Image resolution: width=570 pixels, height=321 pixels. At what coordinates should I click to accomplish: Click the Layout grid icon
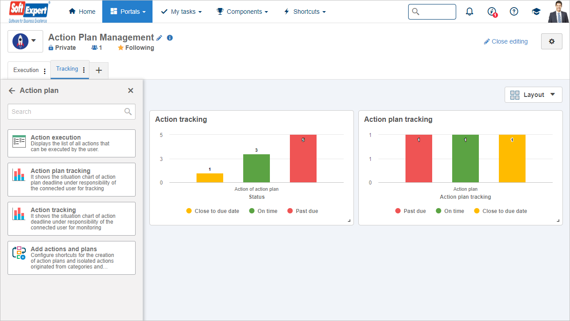(x=515, y=95)
